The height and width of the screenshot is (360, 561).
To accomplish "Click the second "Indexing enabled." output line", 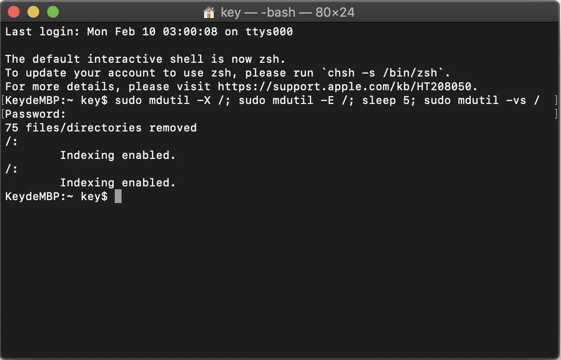I will point(118,183).
